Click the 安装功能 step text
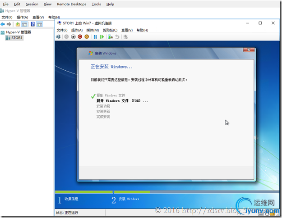 pos(103,106)
